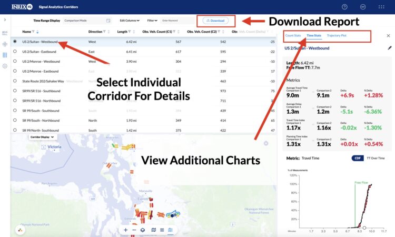
Task: Click the +1.28% travel time delta
Action: pos(373,95)
